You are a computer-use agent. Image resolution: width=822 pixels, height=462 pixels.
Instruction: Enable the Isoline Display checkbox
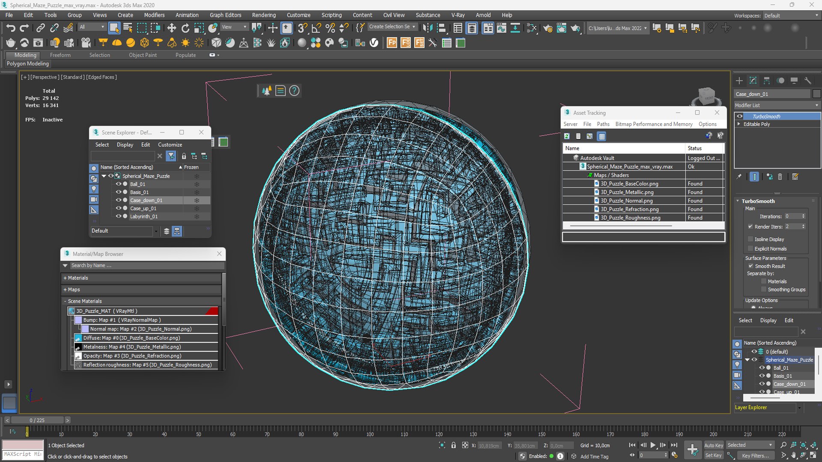750,239
